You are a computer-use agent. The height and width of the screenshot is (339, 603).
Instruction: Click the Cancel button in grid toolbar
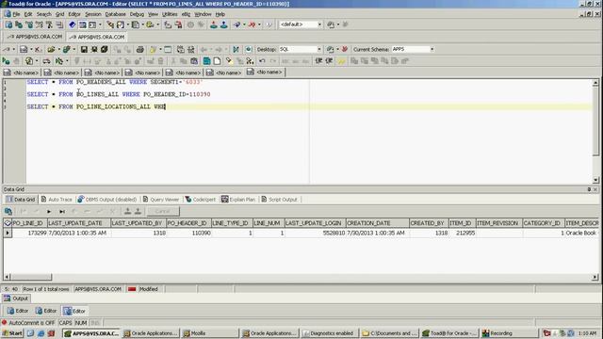[x=163, y=211]
